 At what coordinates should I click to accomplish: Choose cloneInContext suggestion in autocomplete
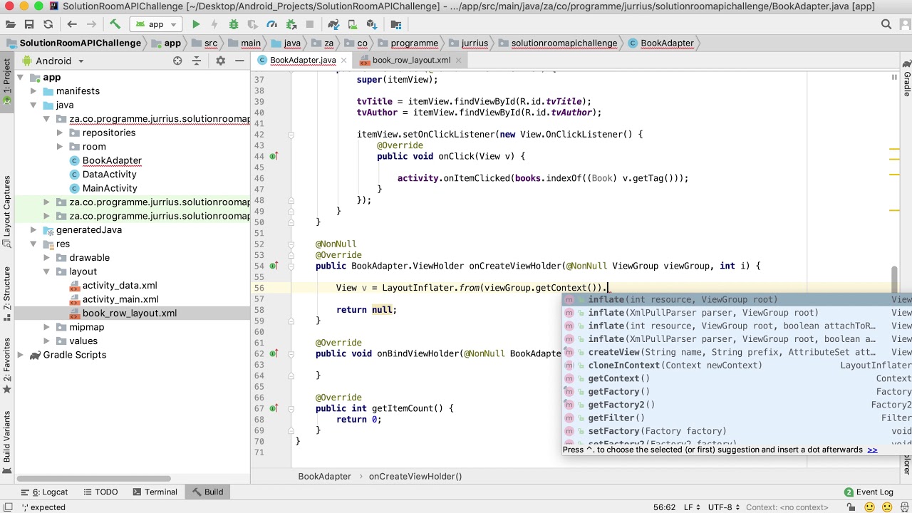click(x=737, y=366)
